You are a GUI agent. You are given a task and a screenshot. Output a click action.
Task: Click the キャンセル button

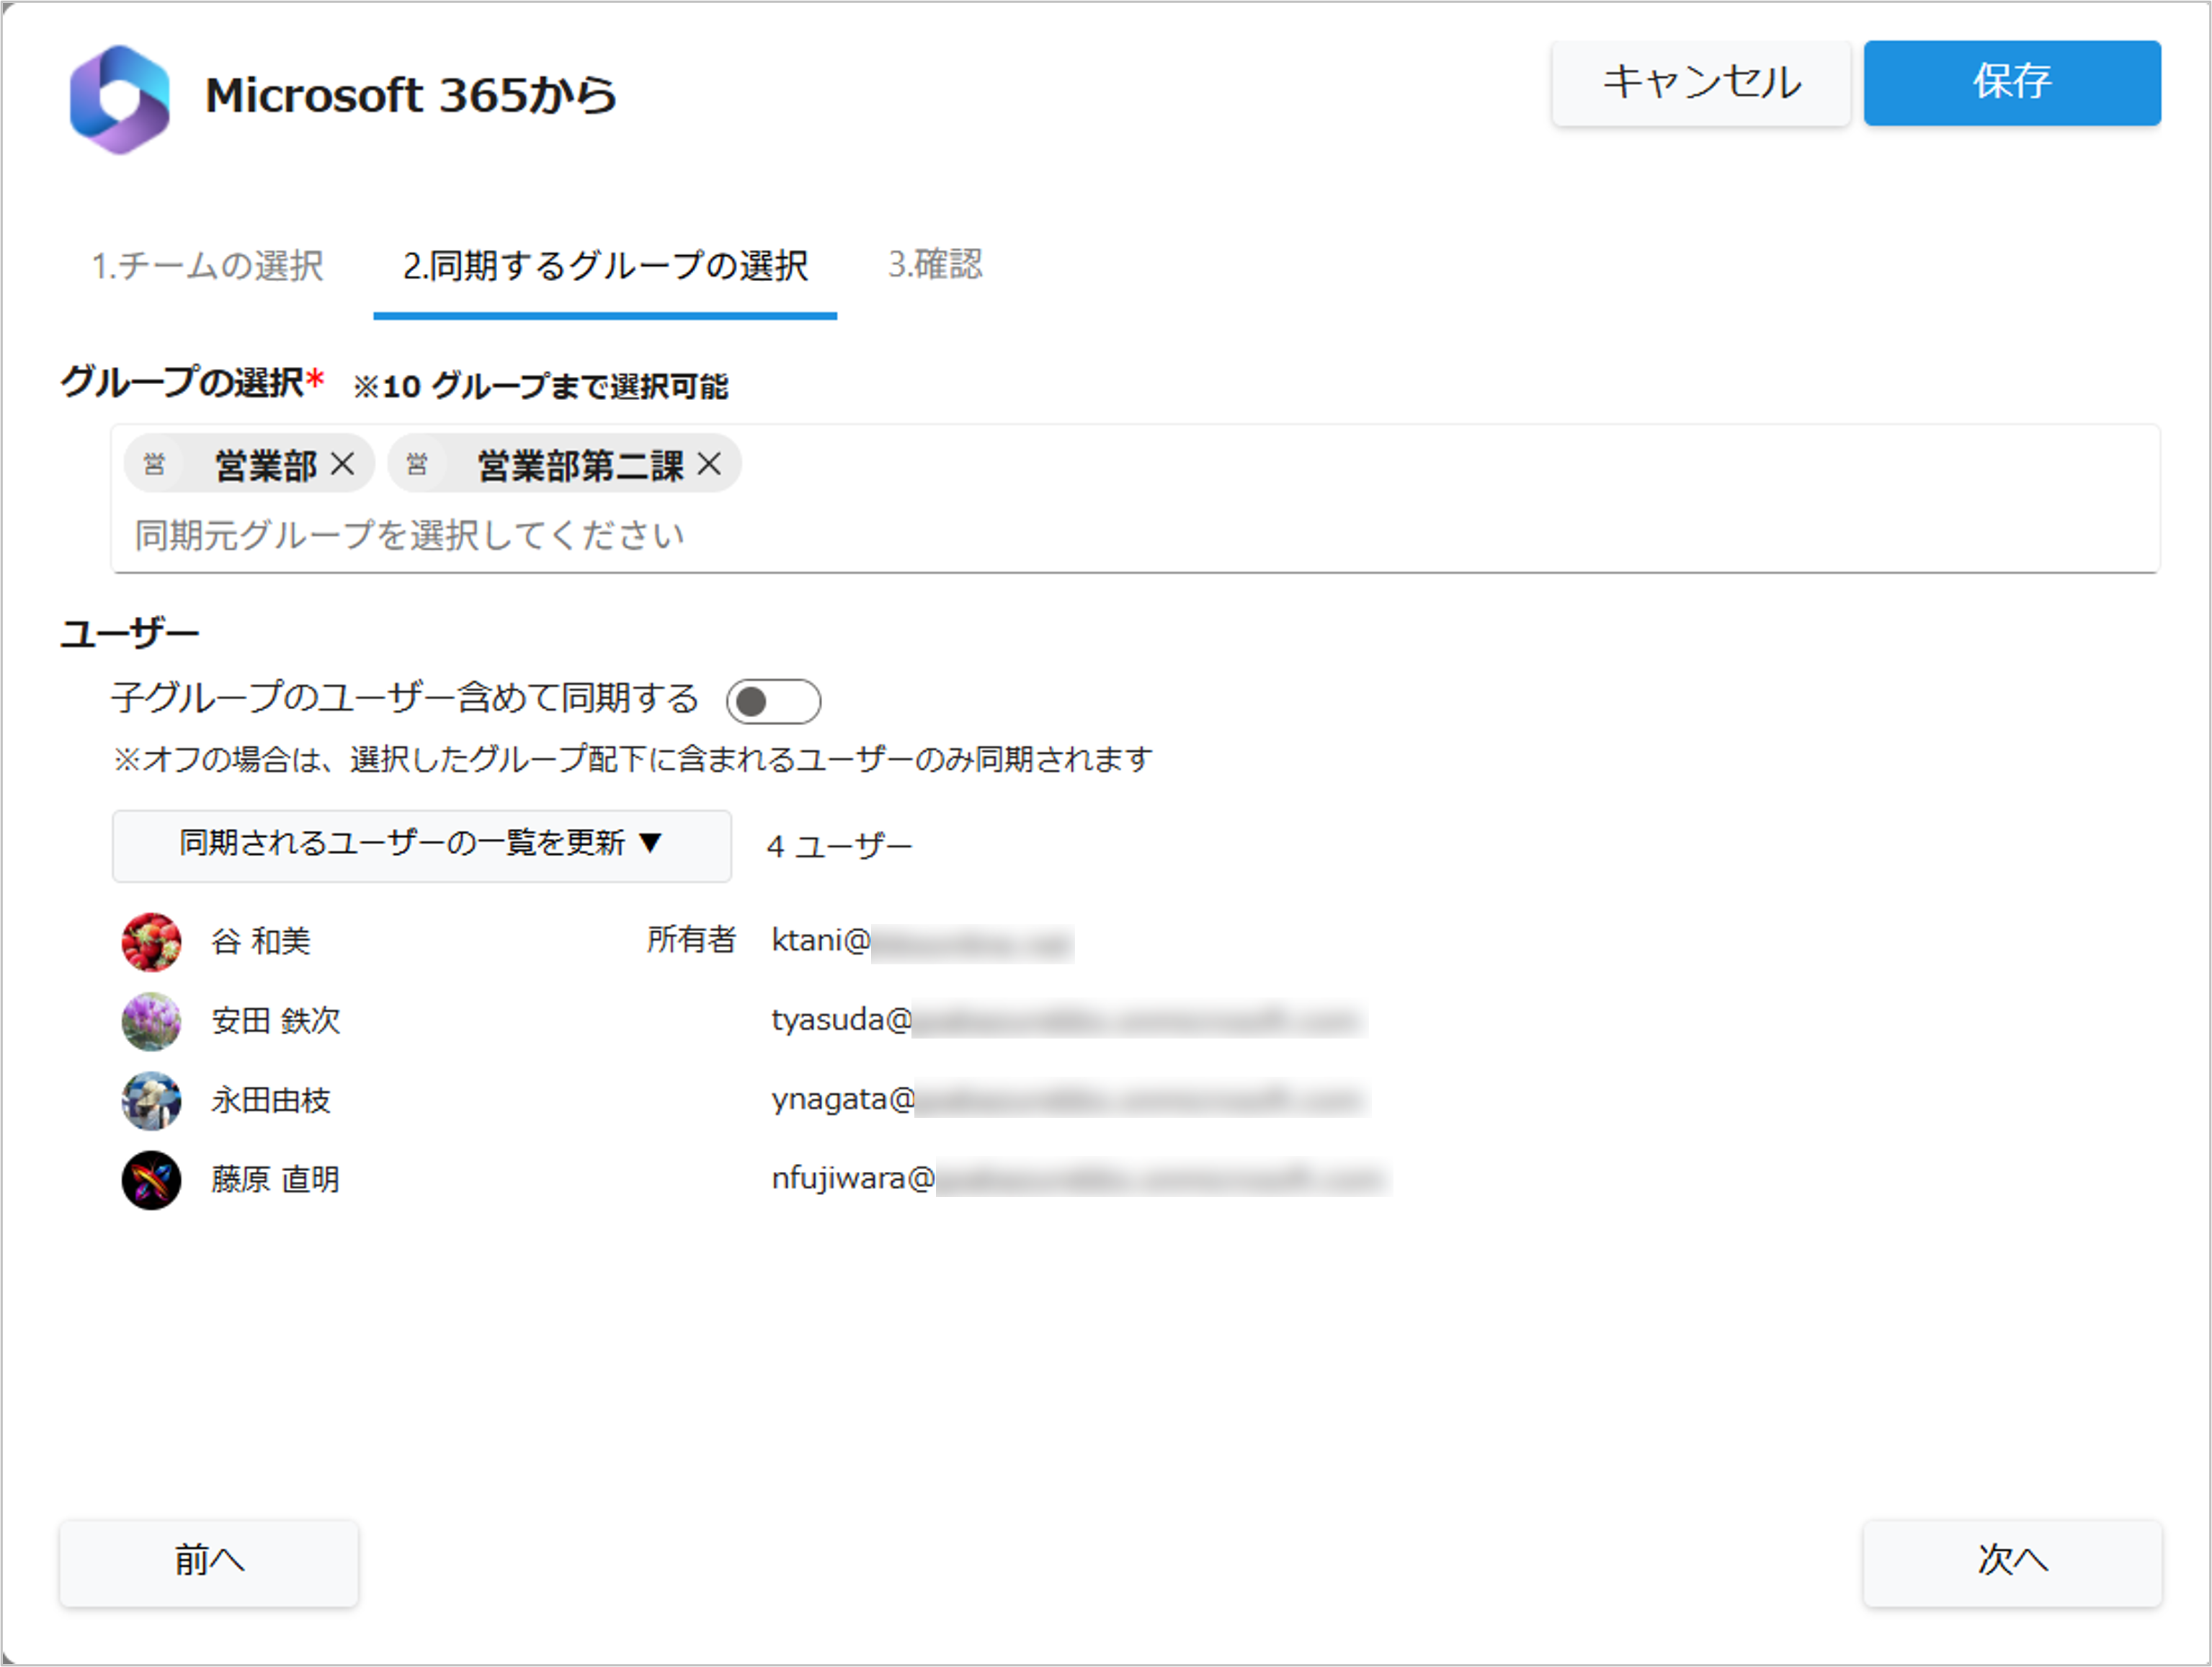(1700, 83)
